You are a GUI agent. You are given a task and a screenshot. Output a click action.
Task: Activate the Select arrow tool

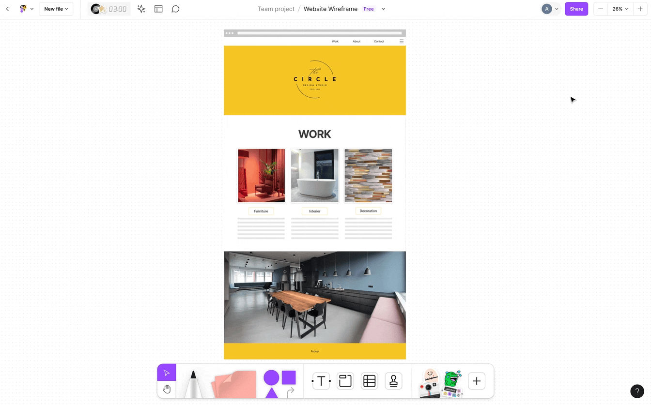[167, 373]
